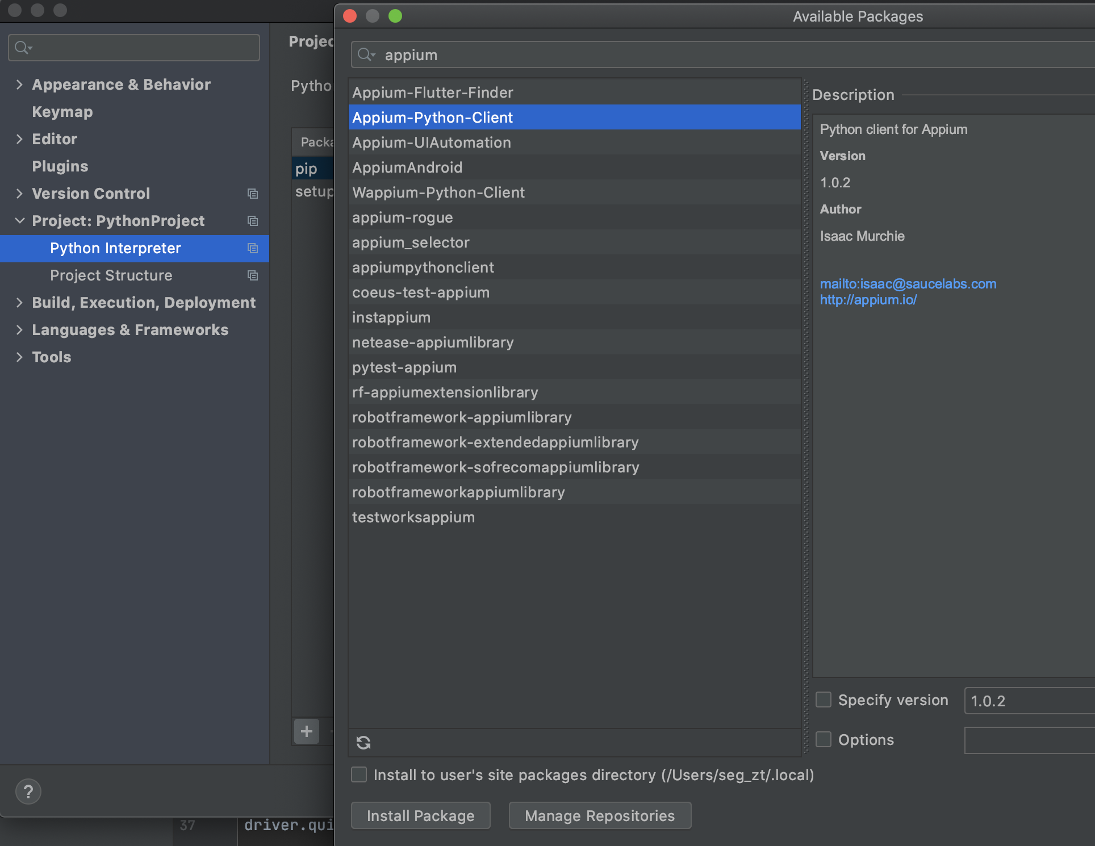Select appiumpythonclient package
Image resolution: width=1095 pixels, height=846 pixels.
(x=574, y=267)
